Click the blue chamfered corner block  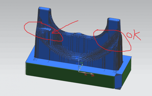click(x=118, y=82)
